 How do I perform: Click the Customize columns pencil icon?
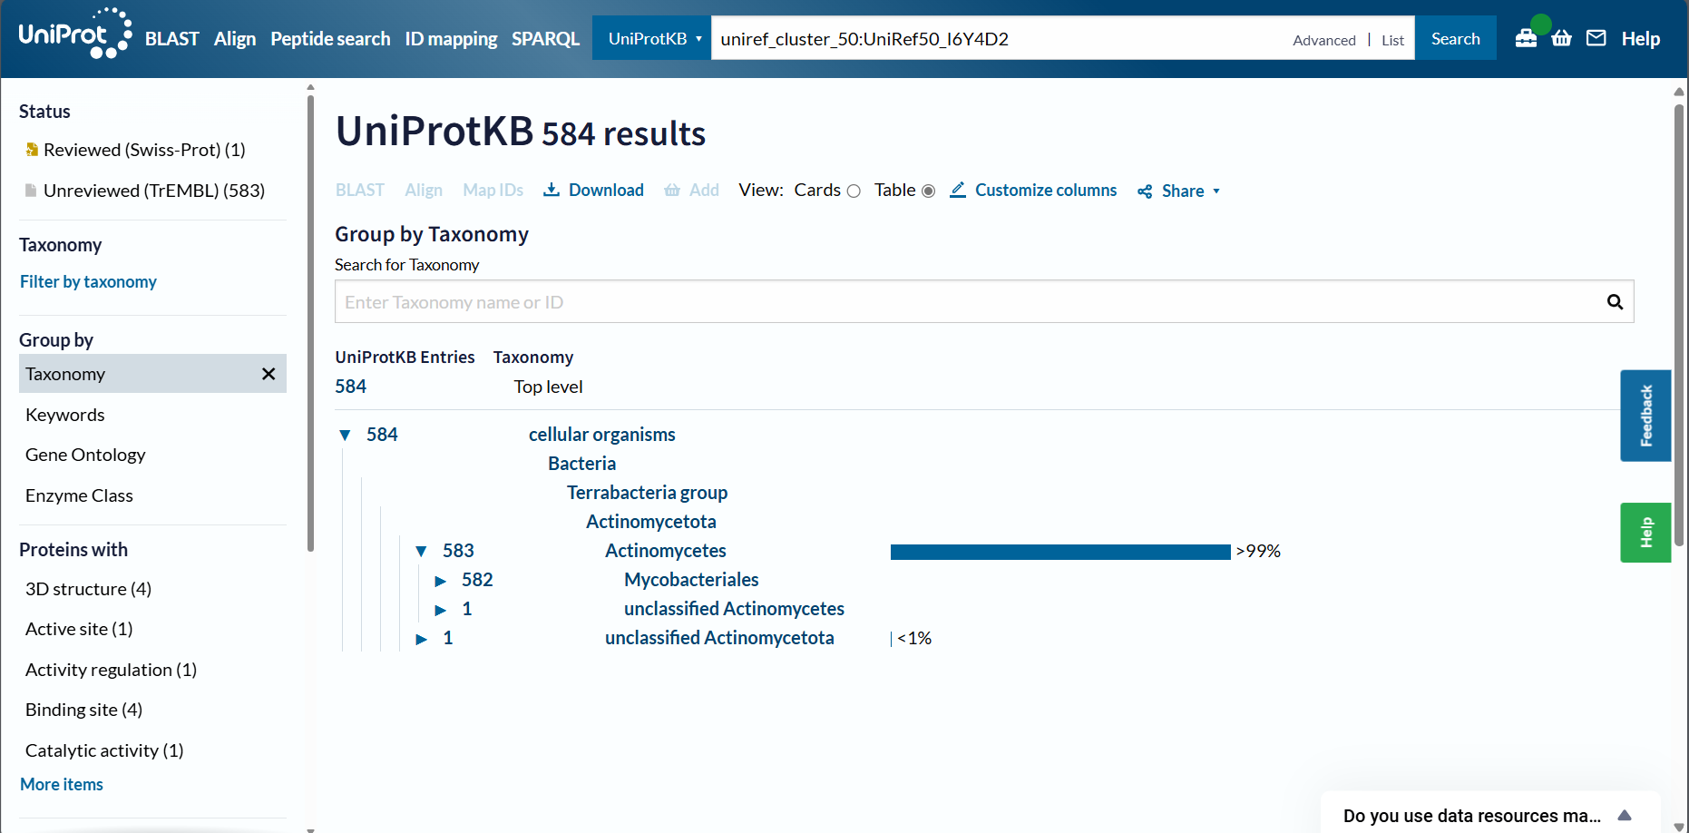pyautogui.click(x=958, y=190)
